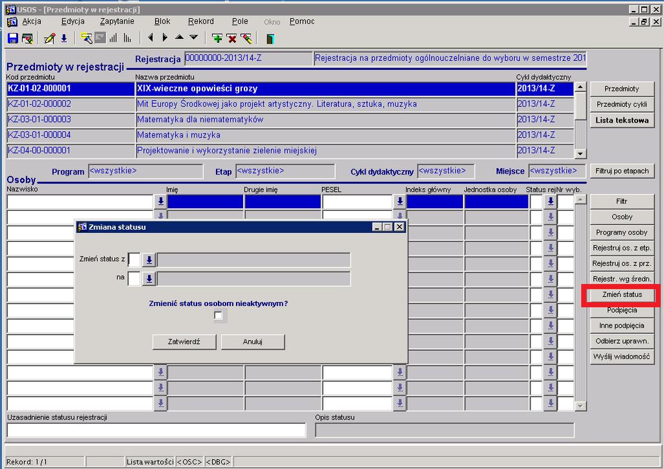Click the Filtruj po etapach button
664x469 pixels.
click(x=622, y=171)
